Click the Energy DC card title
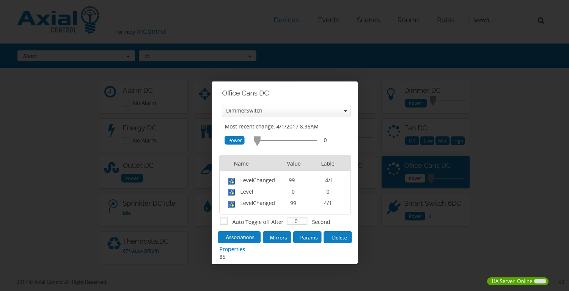This screenshot has height=291, width=569. (x=140, y=128)
